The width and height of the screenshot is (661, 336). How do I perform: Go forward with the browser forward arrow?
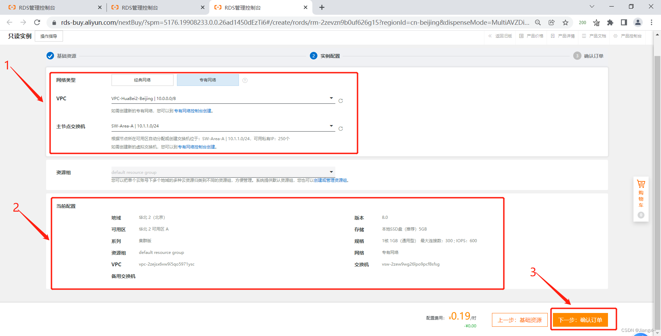23,22
